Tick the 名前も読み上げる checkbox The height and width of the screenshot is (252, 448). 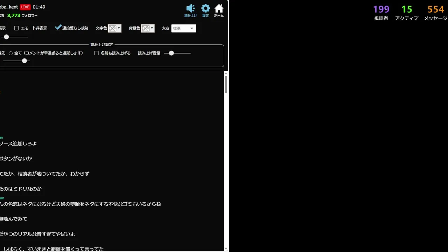[x=96, y=53]
